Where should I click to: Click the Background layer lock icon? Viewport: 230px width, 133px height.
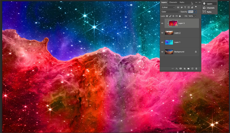(x=196, y=52)
